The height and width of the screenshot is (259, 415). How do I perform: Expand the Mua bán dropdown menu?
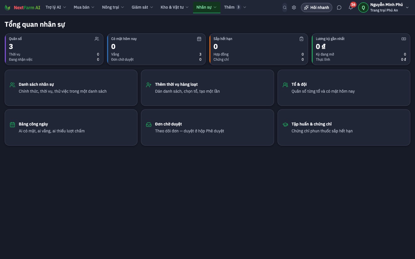[84, 7]
